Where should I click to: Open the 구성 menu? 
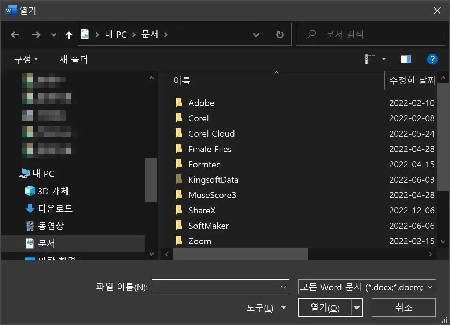point(26,59)
